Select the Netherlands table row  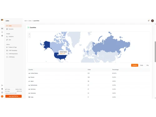pos(89,85)
